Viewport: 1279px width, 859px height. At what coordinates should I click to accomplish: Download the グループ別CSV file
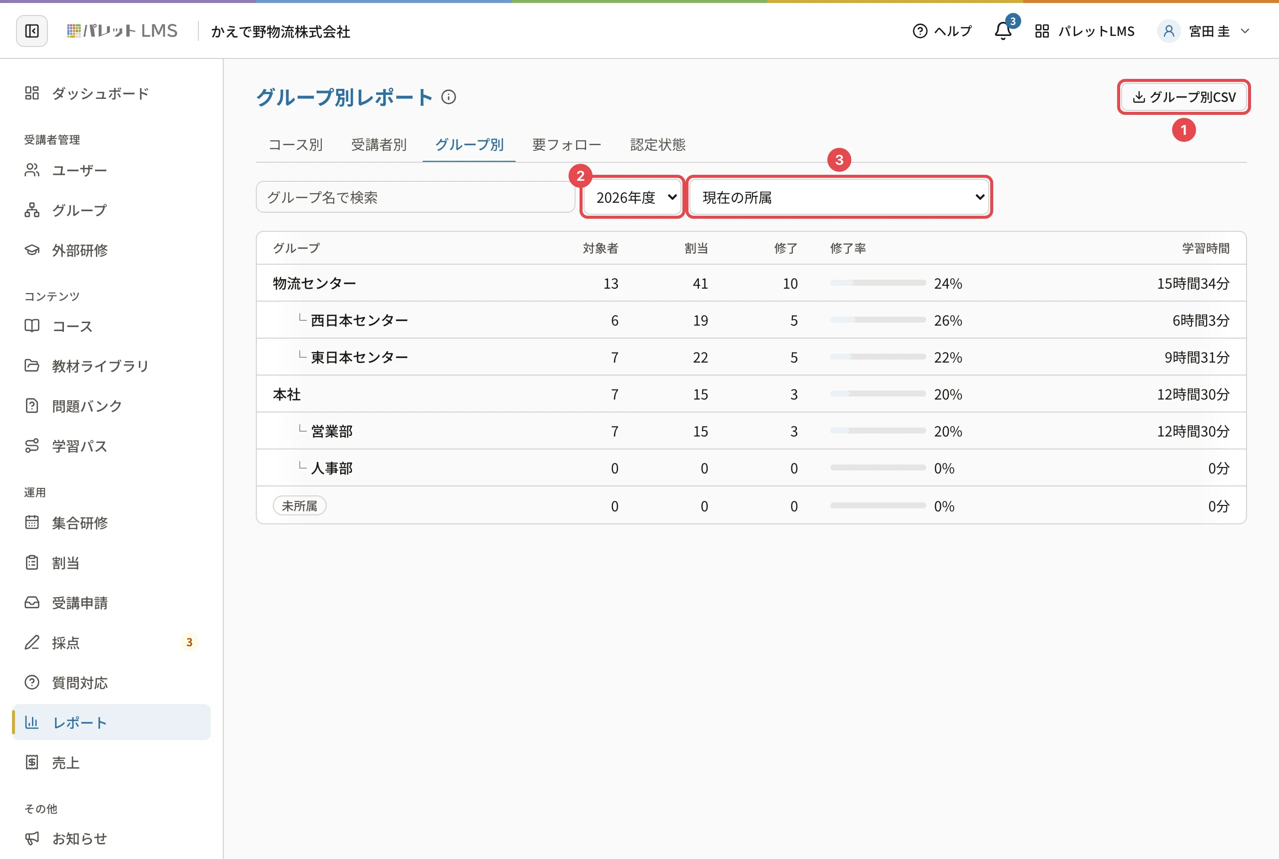[x=1184, y=97]
